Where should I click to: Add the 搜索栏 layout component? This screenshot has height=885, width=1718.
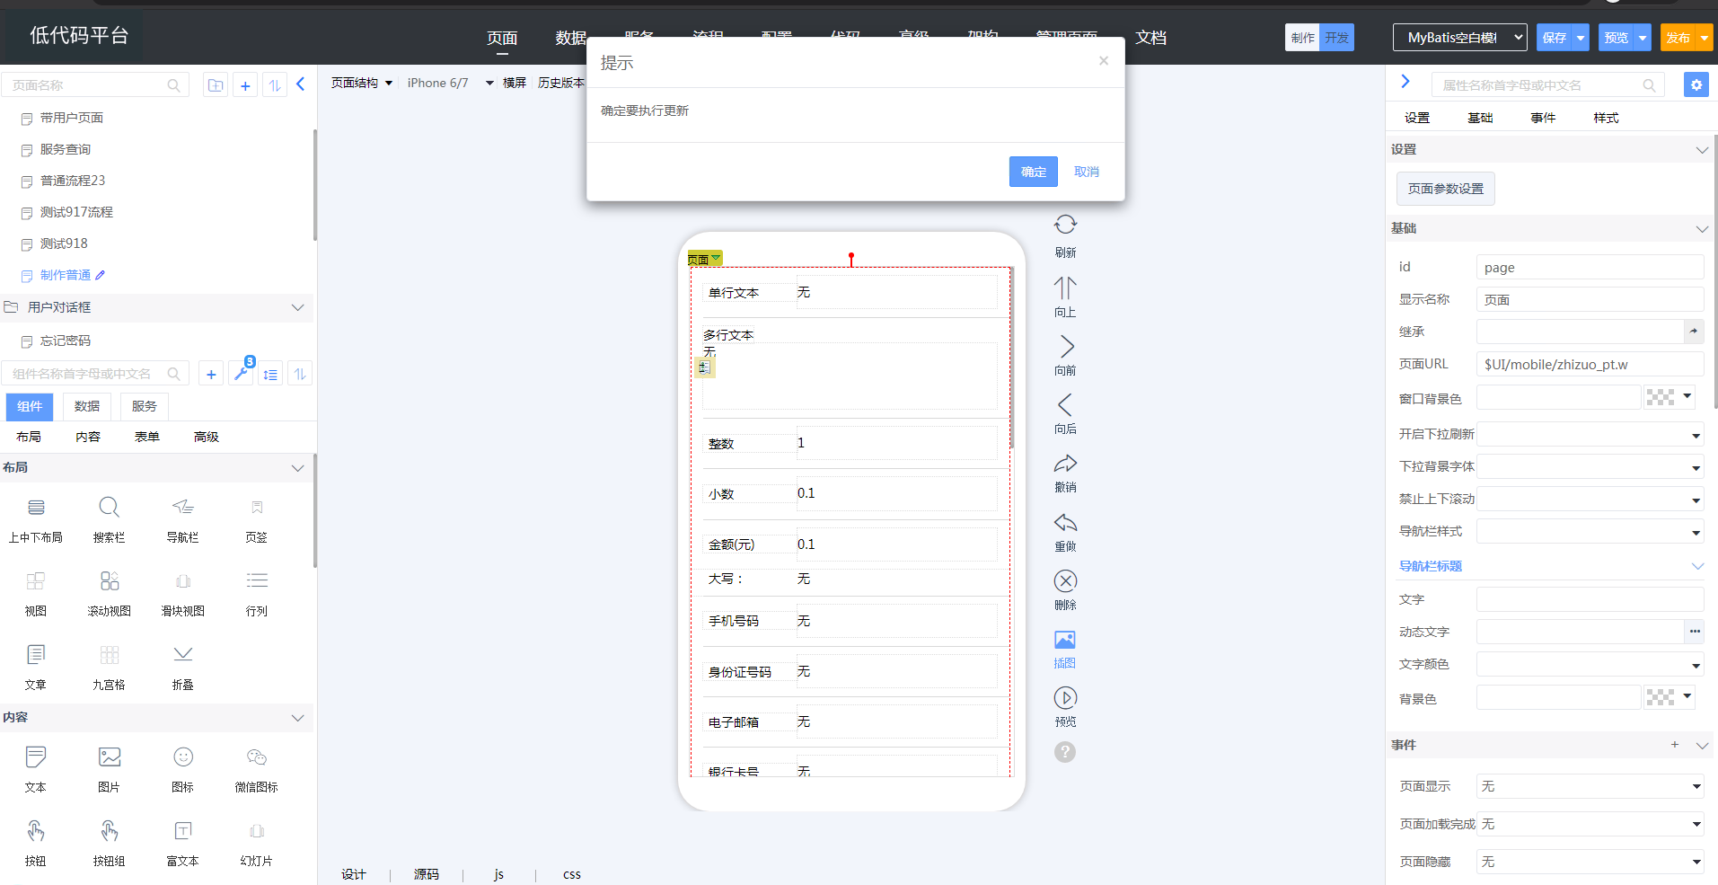coord(109,519)
